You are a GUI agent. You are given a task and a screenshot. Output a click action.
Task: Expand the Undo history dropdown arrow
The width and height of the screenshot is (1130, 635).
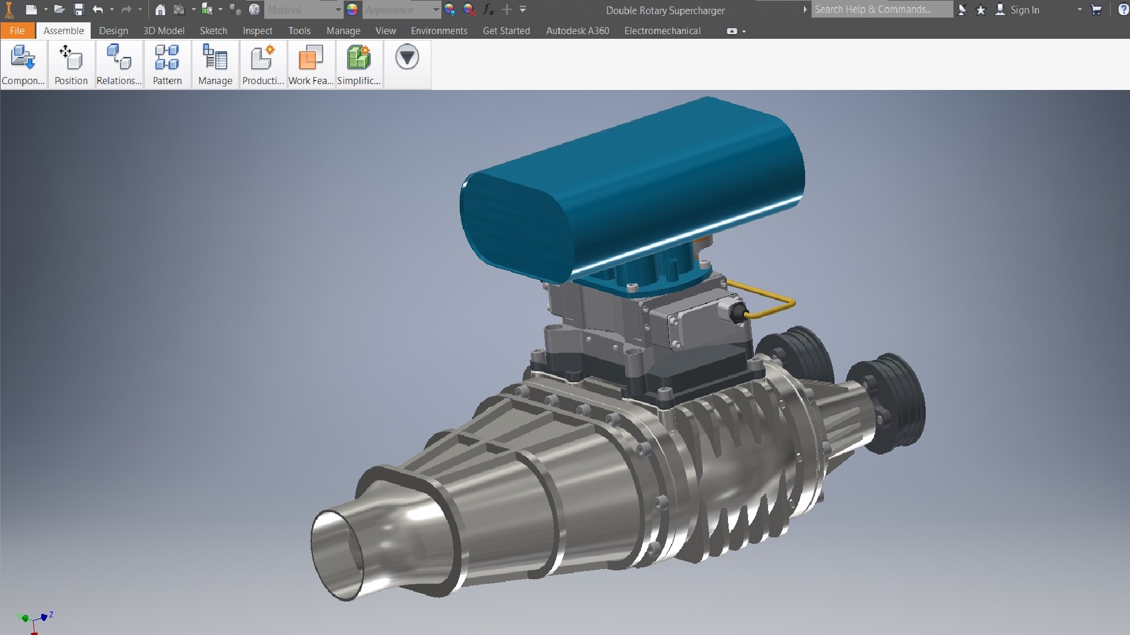click(112, 9)
